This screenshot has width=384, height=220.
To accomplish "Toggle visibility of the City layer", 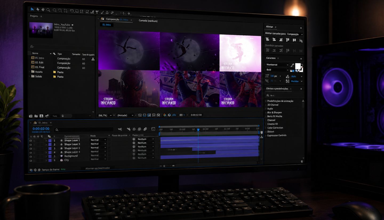I will tap(31, 161).
